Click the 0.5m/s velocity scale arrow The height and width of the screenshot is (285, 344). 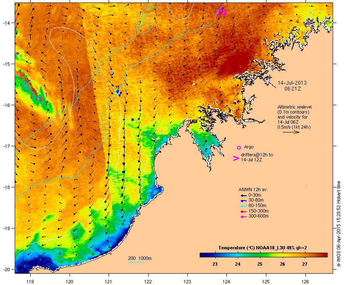click(291, 132)
